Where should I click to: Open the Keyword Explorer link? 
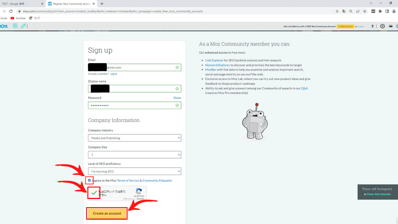click(x=218, y=65)
